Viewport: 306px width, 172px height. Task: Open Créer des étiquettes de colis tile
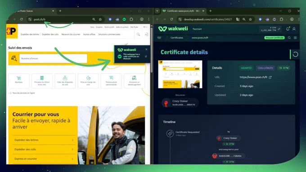65,81
